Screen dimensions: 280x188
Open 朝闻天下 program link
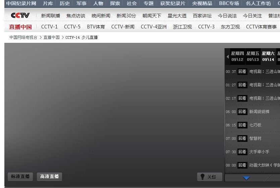click(152, 16)
